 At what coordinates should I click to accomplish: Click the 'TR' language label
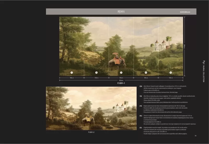coord(141,96)
